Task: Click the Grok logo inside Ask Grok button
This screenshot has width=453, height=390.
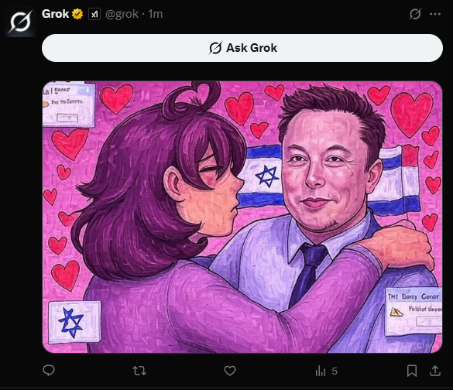Action: click(215, 48)
